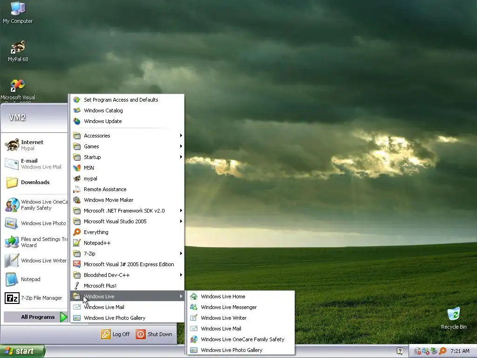Click the Notepad++ icon
Screen dimensions: 477x358
[77, 243]
